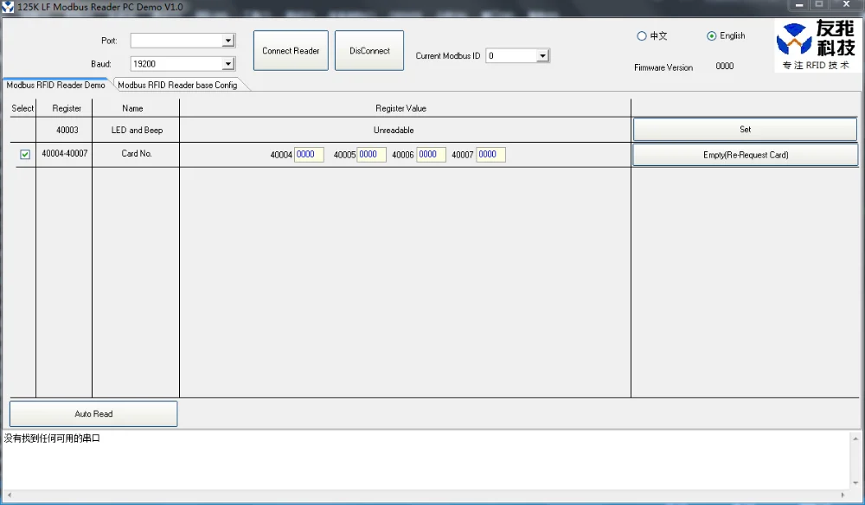Click Empty(Re-Request Card) button

point(746,155)
